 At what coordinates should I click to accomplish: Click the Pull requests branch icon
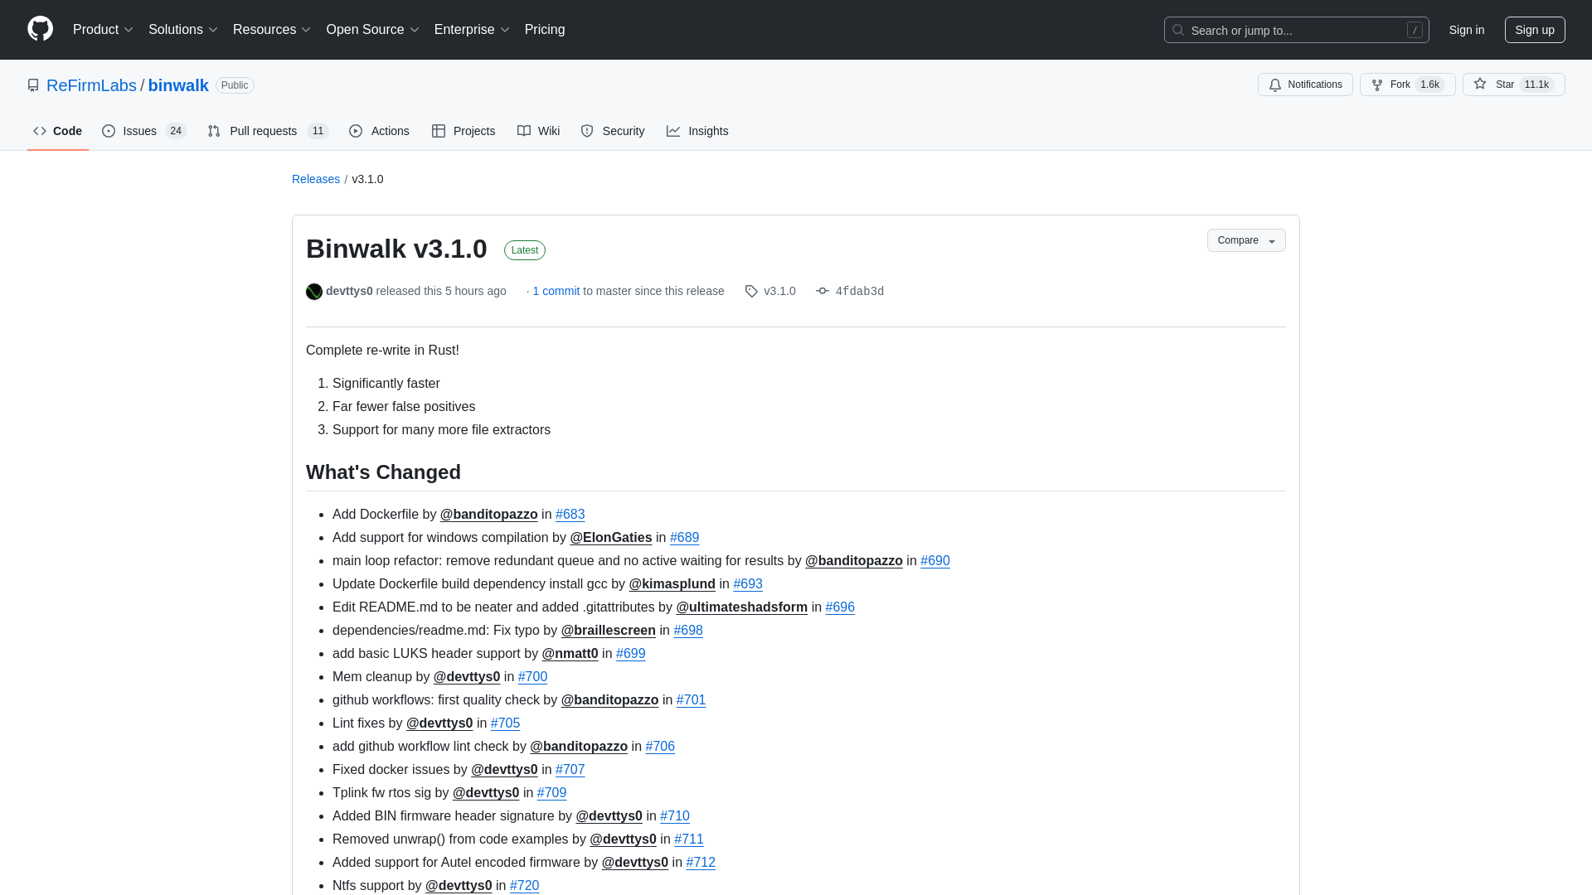(x=214, y=131)
